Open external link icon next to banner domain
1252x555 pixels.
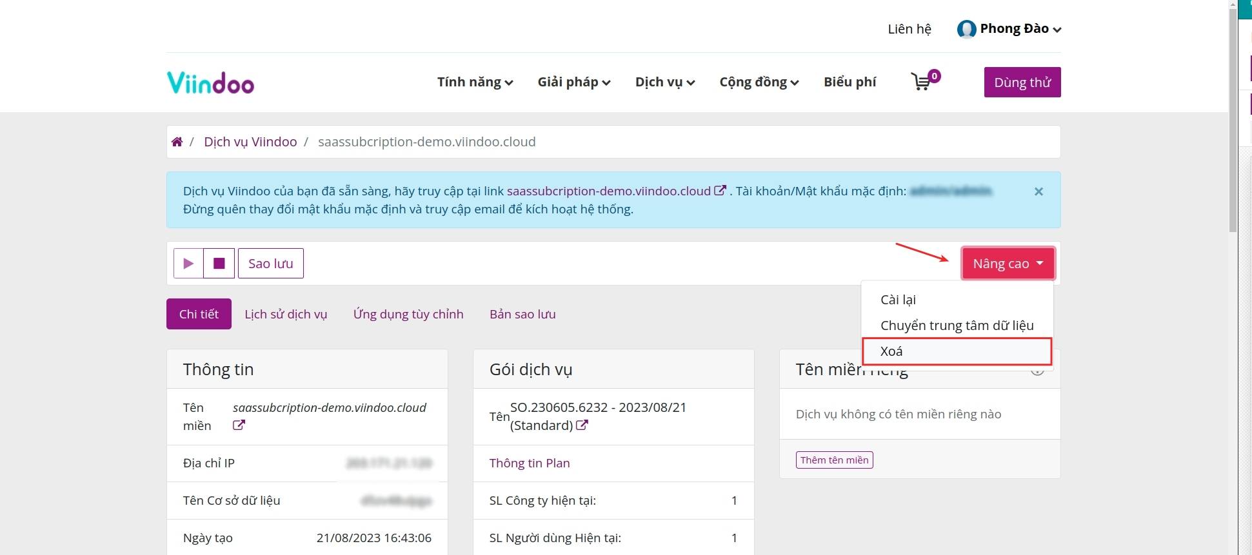[x=720, y=191]
